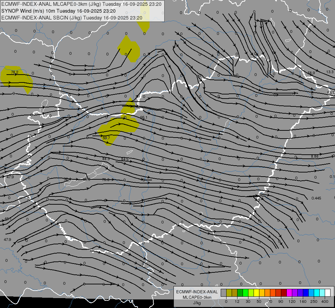Click the 58.9 map value

(x=311, y=73)
